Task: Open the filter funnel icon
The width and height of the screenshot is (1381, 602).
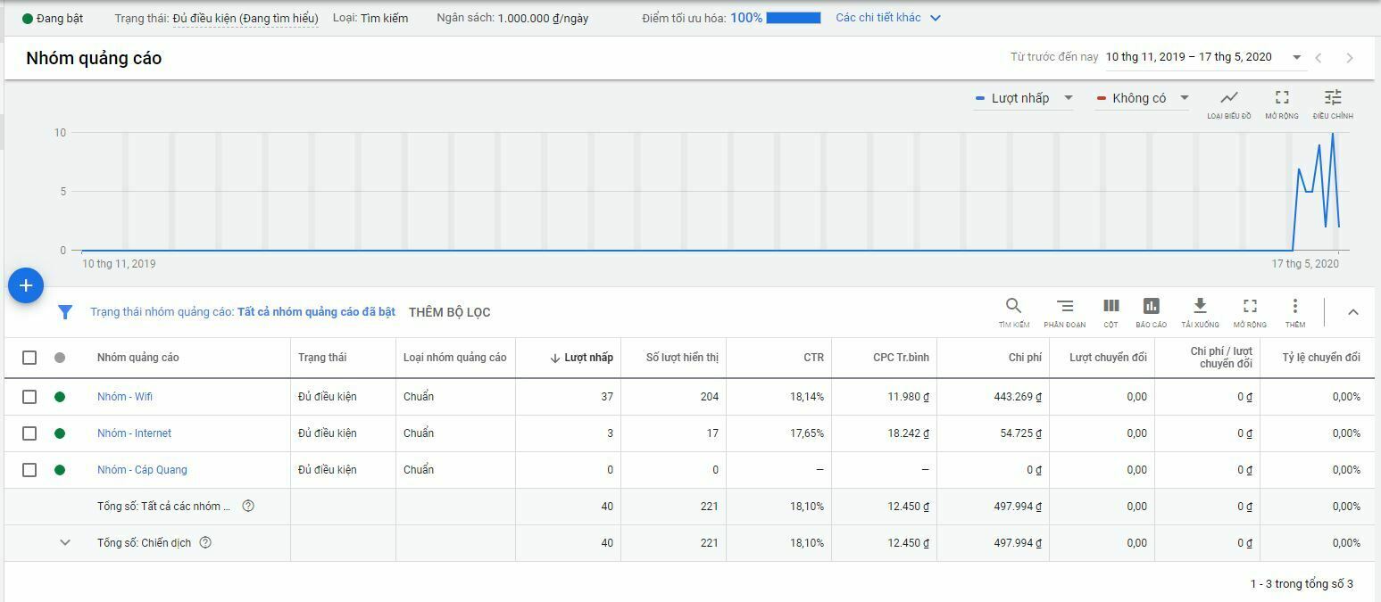Action: click(x=65, y=312)
